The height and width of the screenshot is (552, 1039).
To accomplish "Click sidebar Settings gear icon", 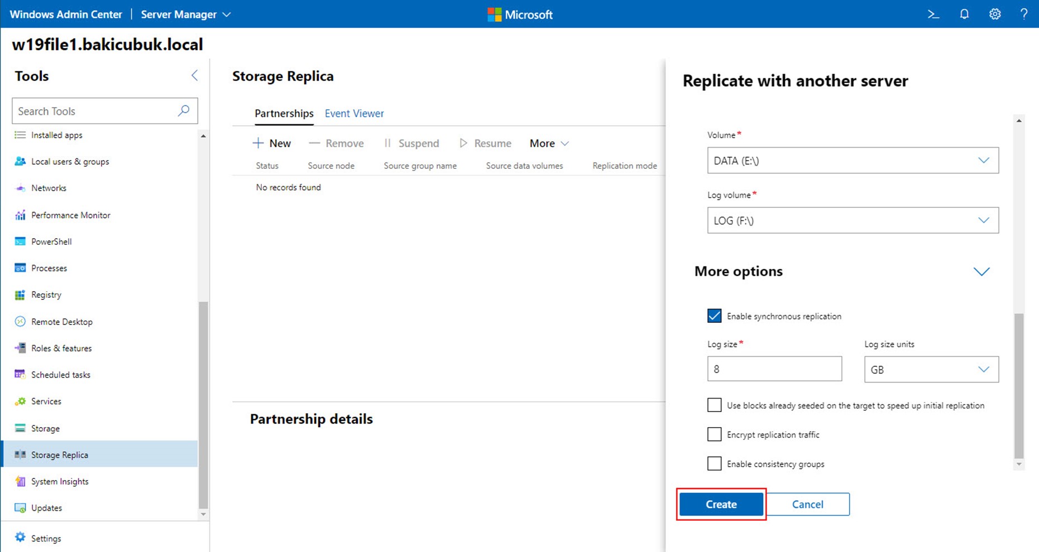I will [x=20, y=538].
